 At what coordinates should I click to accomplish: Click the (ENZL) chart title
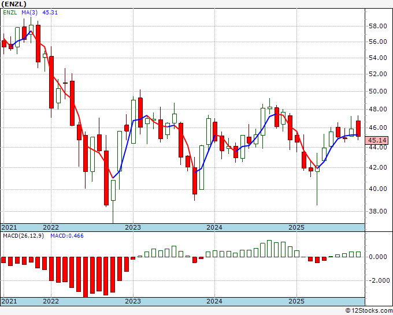point(14,4)
